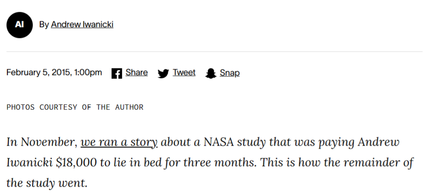Click the Snapchat ghost icon
Viewport: 423px width, 195px height.
coord(211,73)
